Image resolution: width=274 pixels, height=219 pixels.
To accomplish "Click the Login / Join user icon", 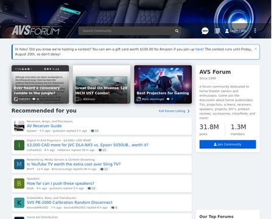I will pyautogui.click(x=227, y=31).
